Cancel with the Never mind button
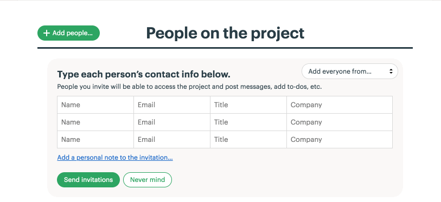 [148, 180]
